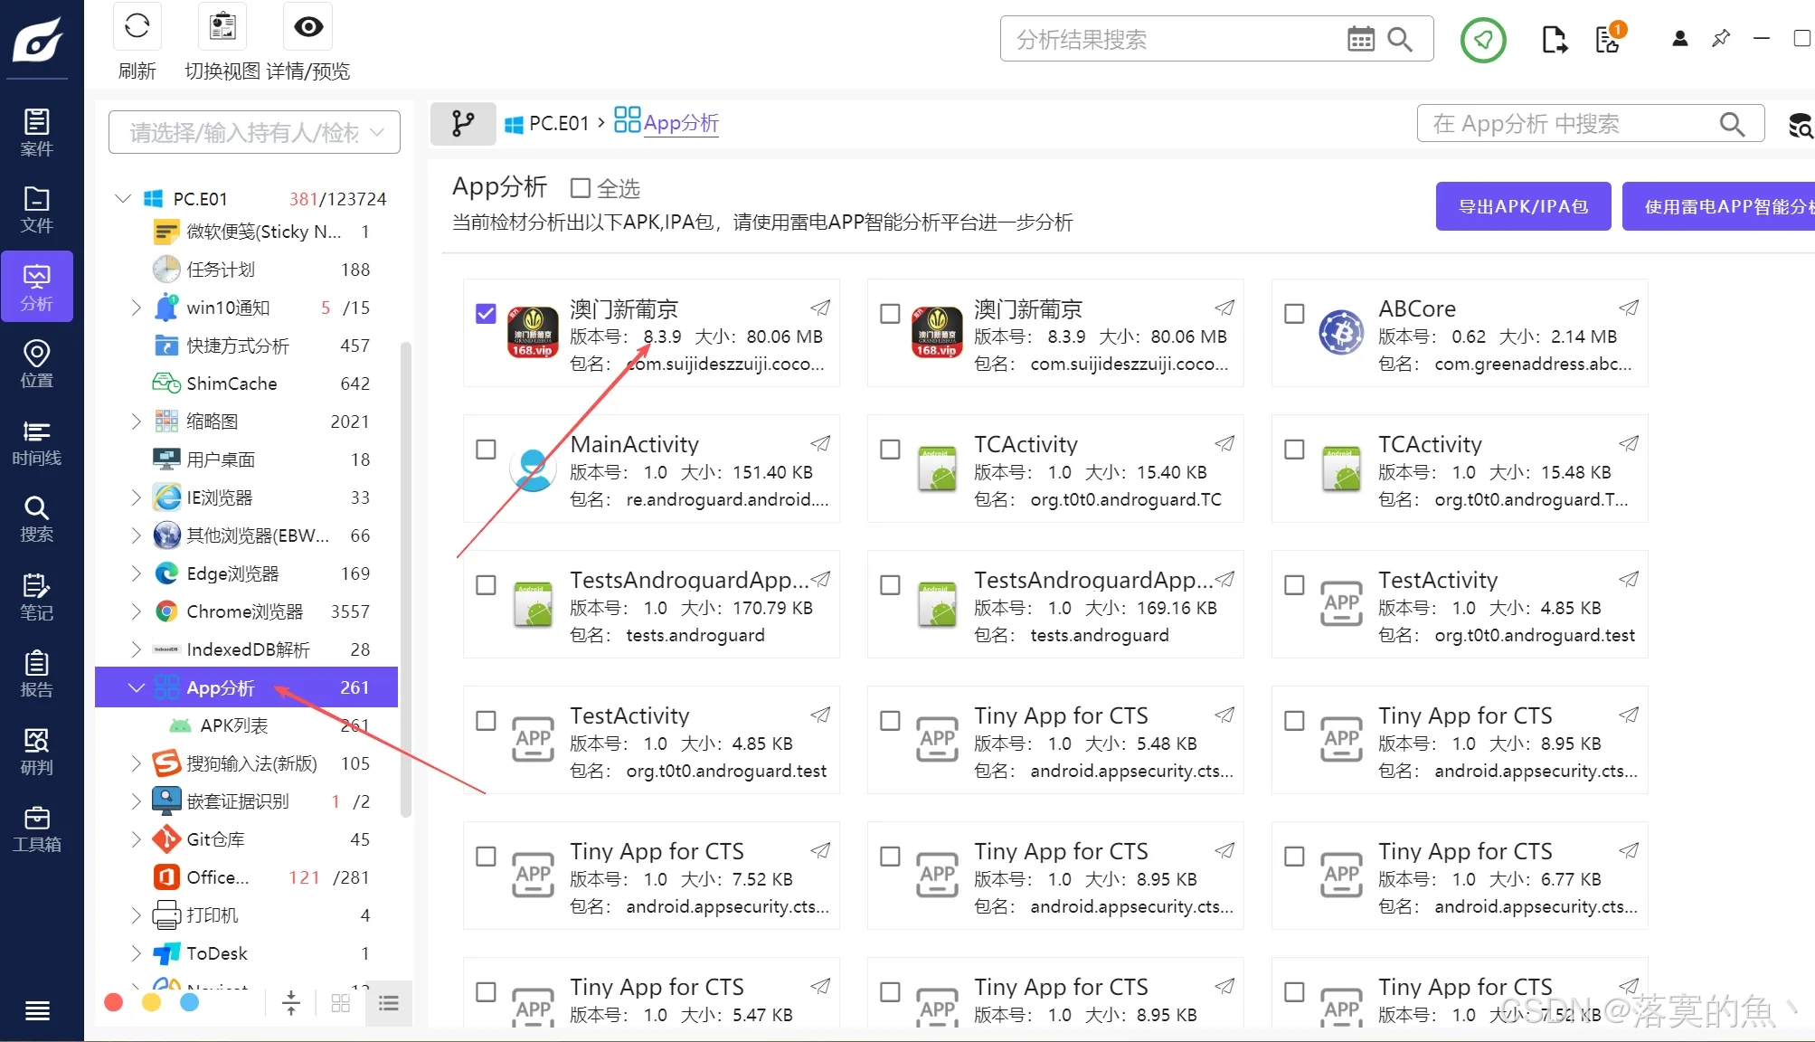
Task: Click the yellow color dot filter
Action: point(152,1002)
